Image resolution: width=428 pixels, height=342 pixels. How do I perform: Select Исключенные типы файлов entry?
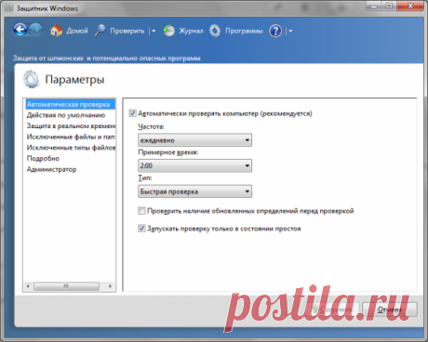tap(71, 148)
